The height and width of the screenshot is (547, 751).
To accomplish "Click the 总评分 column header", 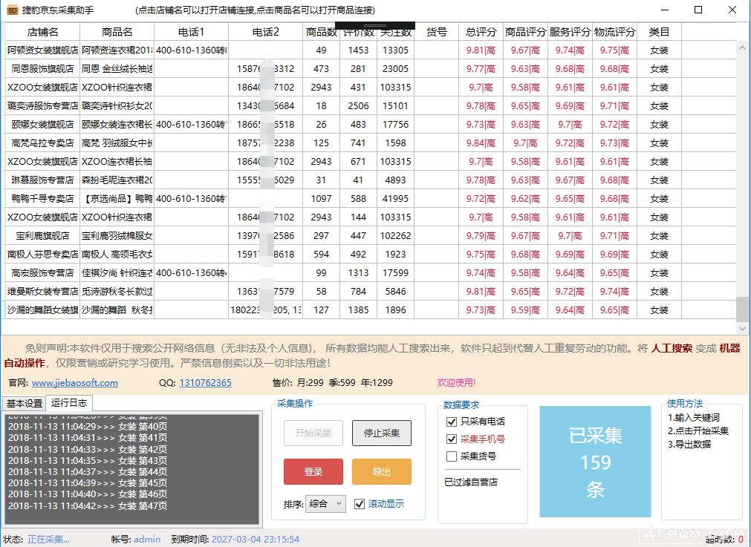I will click(481, 32).
